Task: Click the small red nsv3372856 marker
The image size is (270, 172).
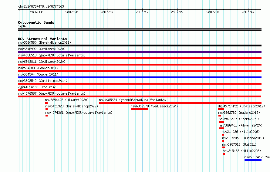Action: click(x=223, y=141)
